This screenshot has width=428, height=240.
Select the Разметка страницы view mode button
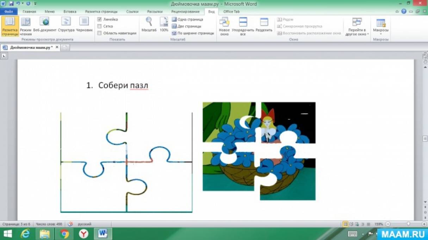click(x=10, y=26)
